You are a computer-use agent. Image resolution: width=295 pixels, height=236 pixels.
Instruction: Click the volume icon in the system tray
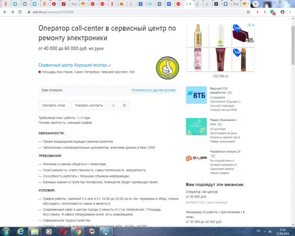tap(271, 231)
